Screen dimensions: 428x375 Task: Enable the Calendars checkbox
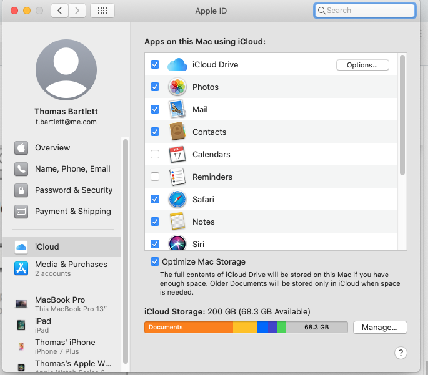[155, 154]
